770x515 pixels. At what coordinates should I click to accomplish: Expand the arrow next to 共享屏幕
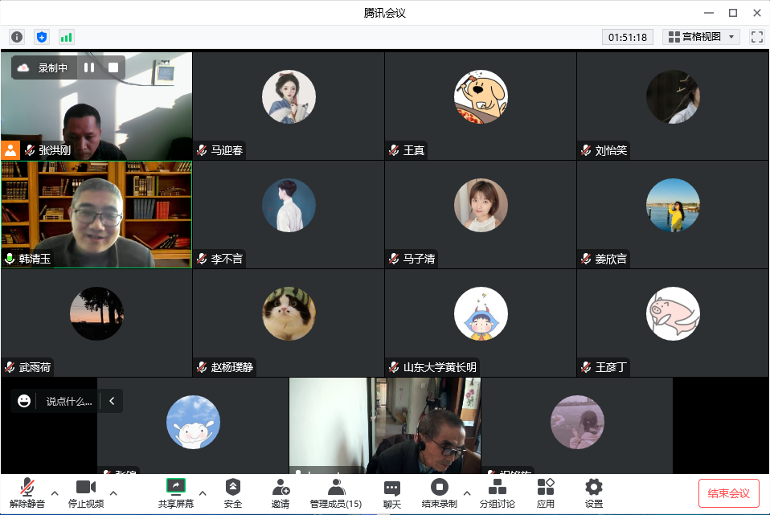click(x=203, y=493)
